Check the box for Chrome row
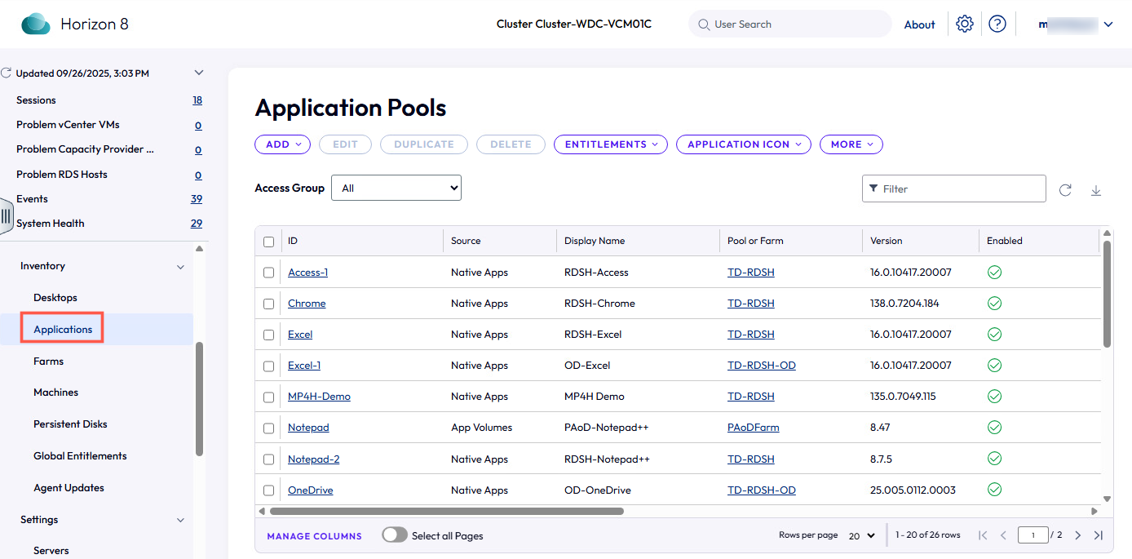The height and width of the screenshot is (559, 1132). (269, 304)
